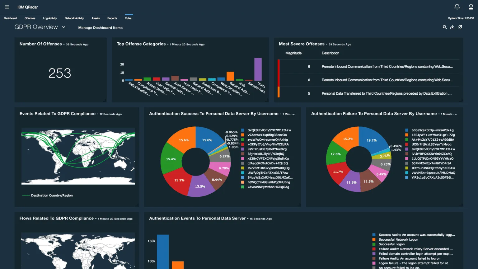Download the dashboard with the export icon
Viewport: 478px width, 269px height.
click(x=452, y=27)
